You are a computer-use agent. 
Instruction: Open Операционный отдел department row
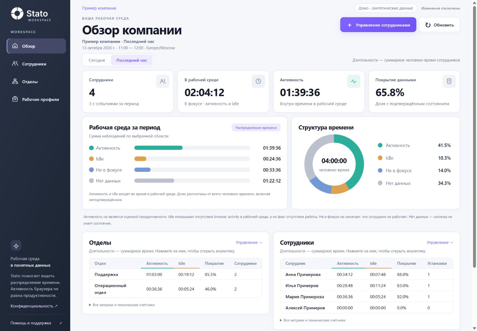click(x=175, y=289)
